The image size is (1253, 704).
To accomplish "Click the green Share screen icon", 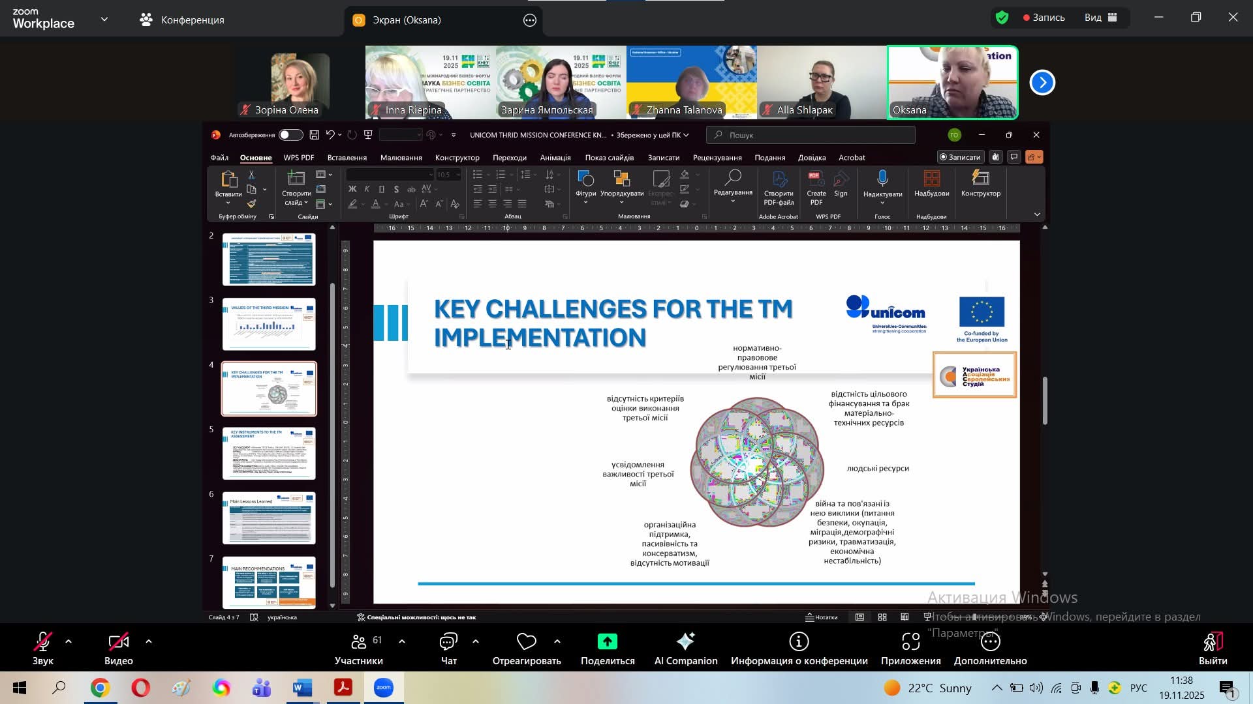I will pyautogui.click(x=607, y=642).
